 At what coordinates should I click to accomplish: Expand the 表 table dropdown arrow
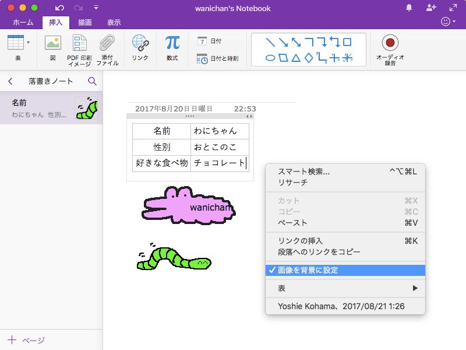pos(28,43)
